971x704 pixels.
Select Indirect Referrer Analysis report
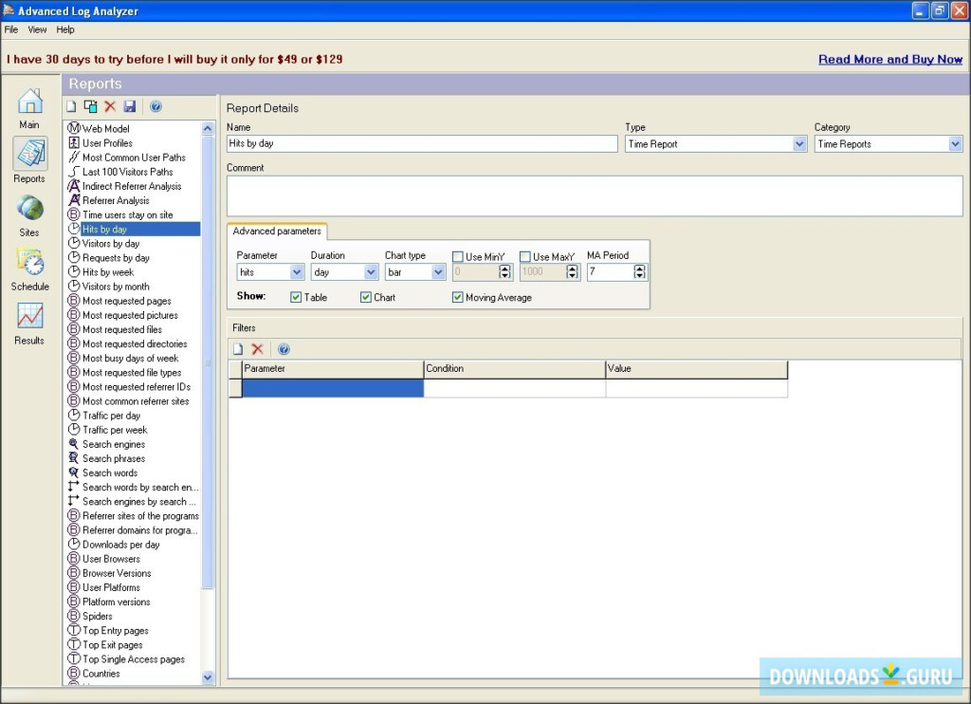tap(132, 186)
